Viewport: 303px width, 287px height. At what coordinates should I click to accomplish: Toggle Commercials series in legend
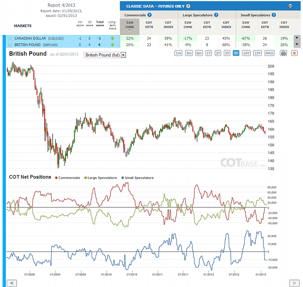coord(68,178)
